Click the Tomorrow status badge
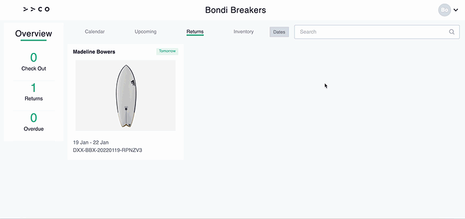Image resolution: width=465 pixels, height=219 pixels. 167,51
